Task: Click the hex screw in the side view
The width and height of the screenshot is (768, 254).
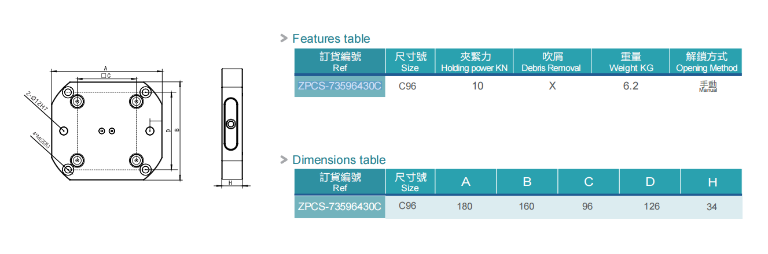Action: [230, 124]
